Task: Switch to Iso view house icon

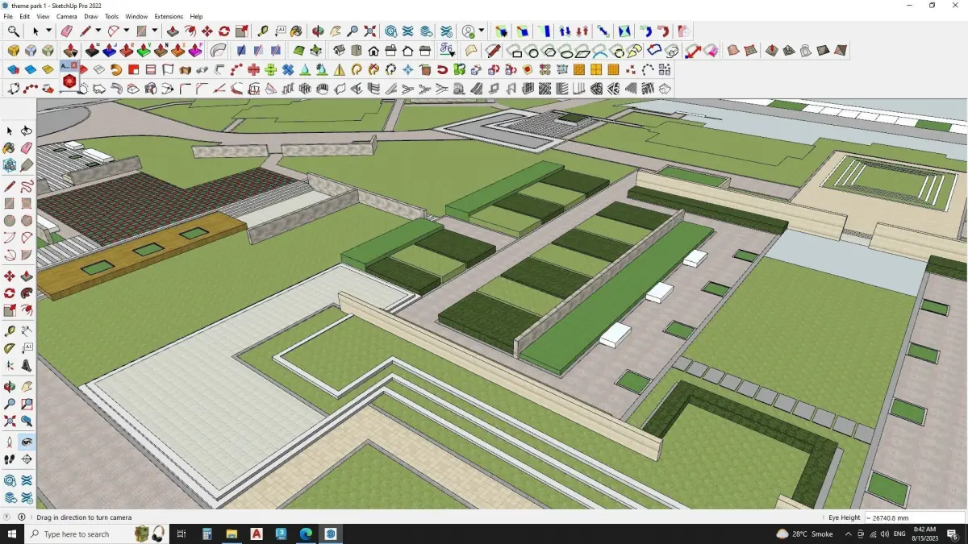Action: 339,50
